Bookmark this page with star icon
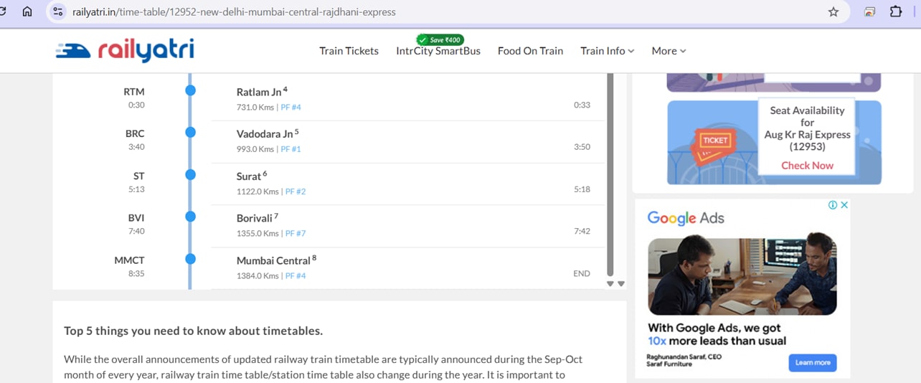This screenshot has width=921, height=383. [833, 11]
